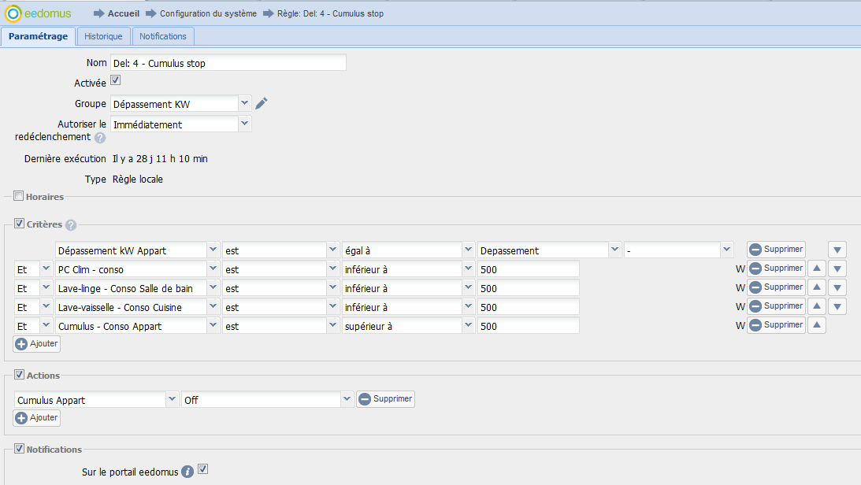Open the Cumulus Appart action state dropdown
The width and height of the screenshot is (861, 485).
point(347,399)
